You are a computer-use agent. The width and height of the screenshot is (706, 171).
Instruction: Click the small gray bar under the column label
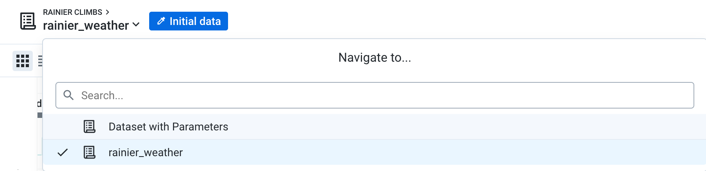39,115
